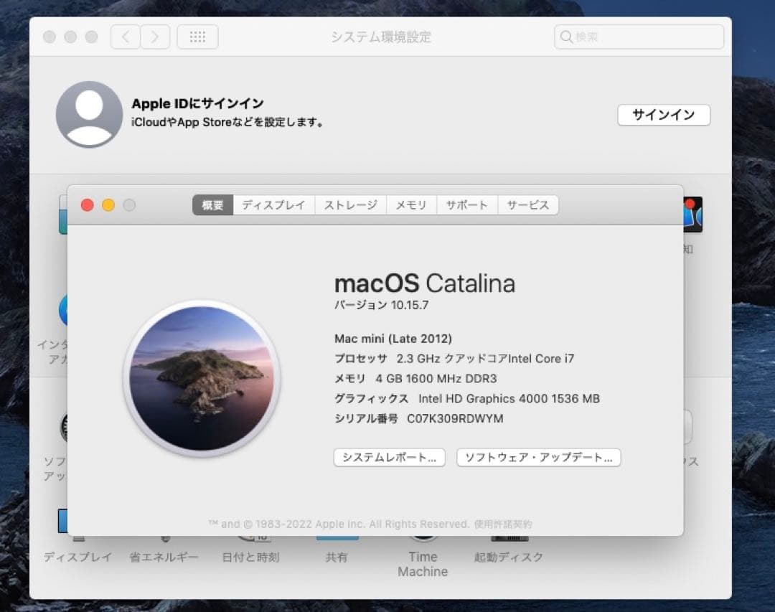Image resolution: width=775 pixels, height=612 pixels.
Task: Switch to the ストレージ tab
Action: (x=350, y=204)
